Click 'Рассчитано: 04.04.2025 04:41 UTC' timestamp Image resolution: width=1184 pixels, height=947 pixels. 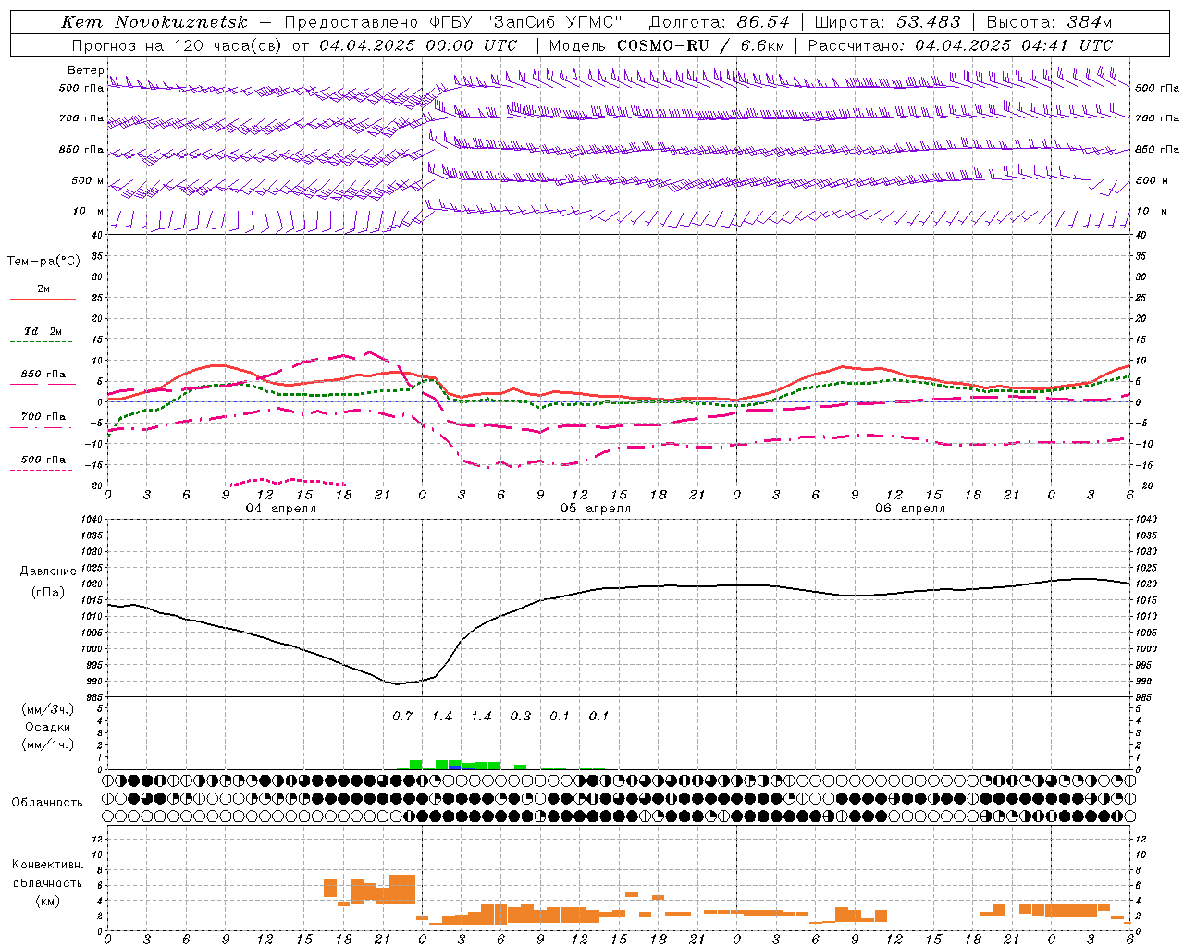tap(960, 45)
